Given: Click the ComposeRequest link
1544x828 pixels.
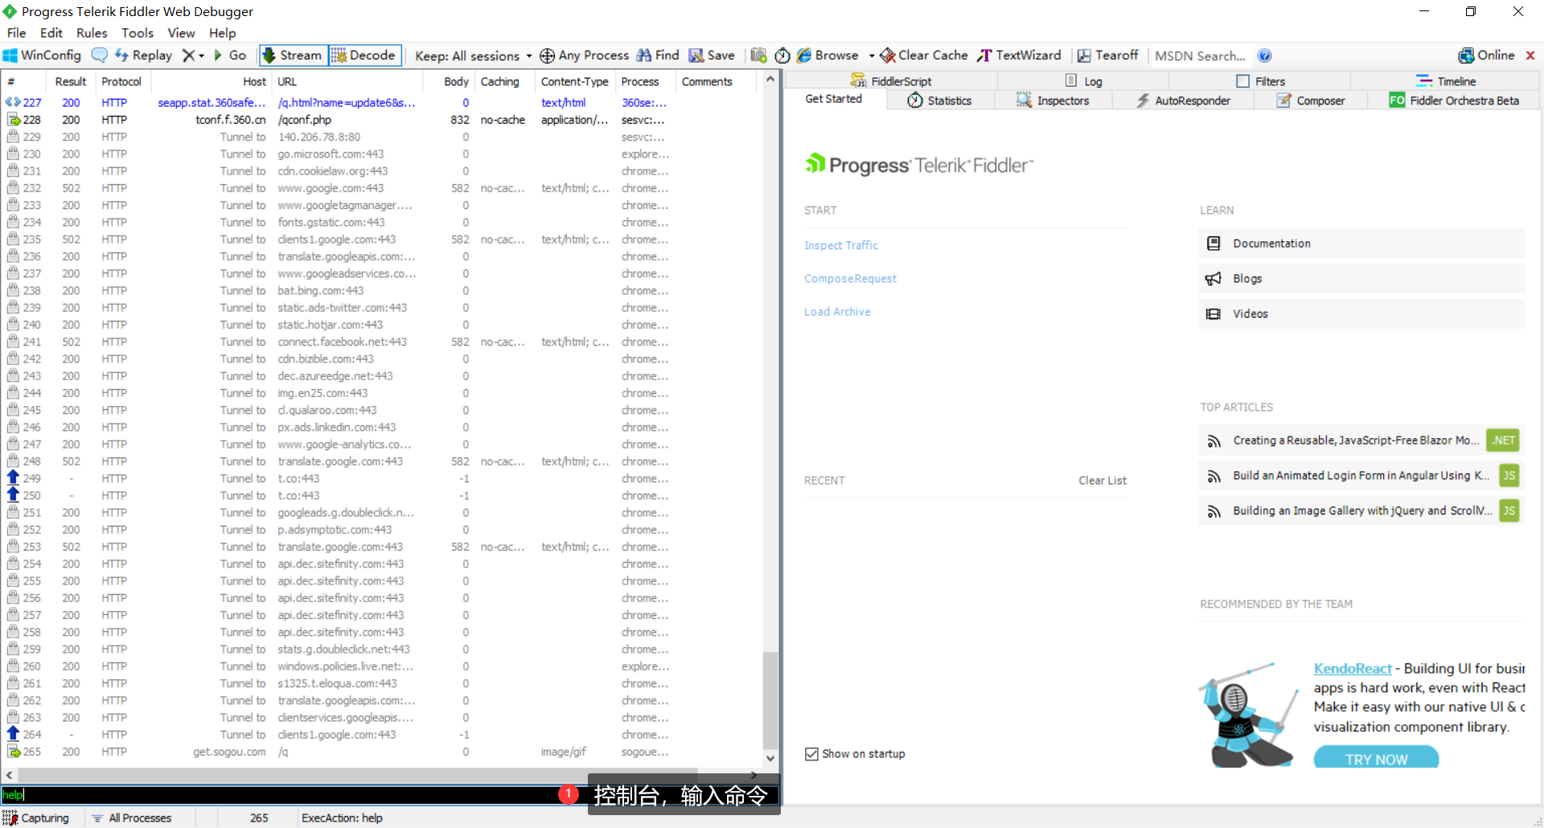Looking at the screenshot, I should pyautogui.click(x=850, y=278).
